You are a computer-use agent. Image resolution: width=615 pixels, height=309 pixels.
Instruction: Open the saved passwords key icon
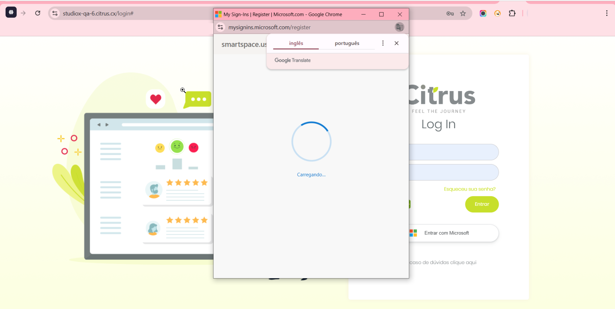point(450,14)
